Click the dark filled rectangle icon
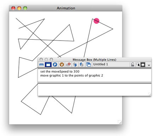Image resolution: width=155 pixels, height=136 pixels. [x=143, y=65]
